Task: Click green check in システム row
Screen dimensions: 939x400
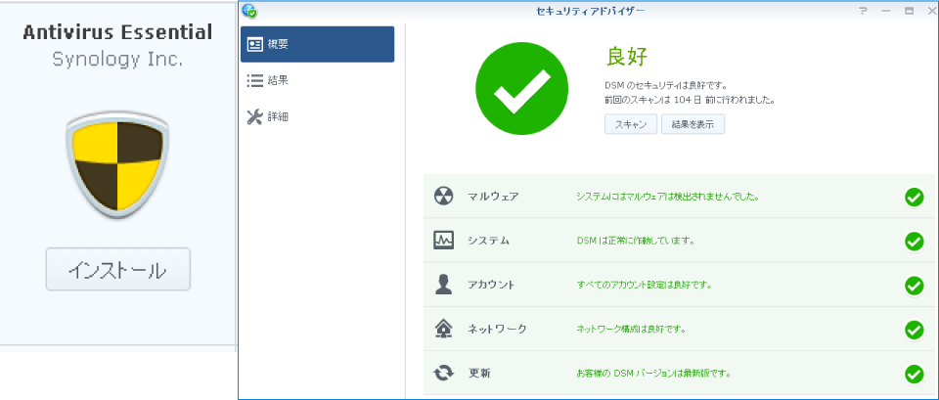Action: point(914,242)
